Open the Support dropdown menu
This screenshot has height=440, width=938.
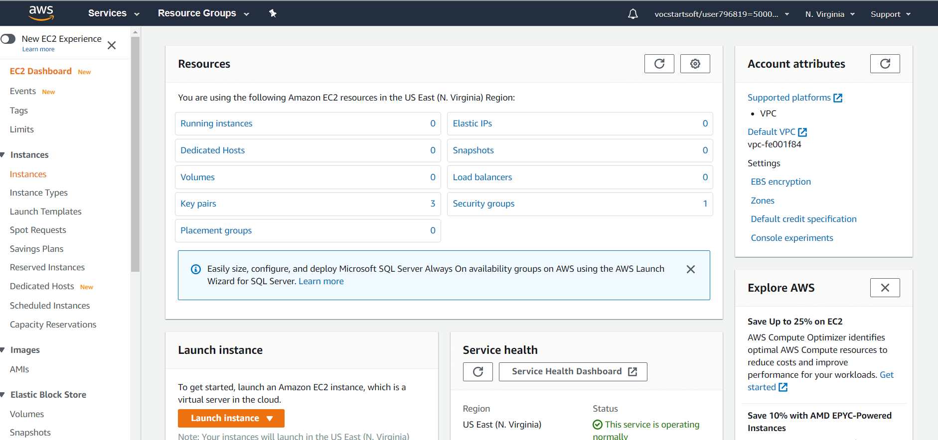tap(891, 14)
